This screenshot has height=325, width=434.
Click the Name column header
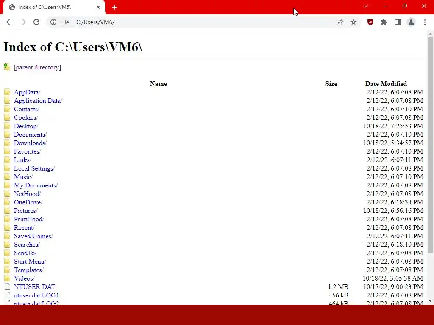159,84
